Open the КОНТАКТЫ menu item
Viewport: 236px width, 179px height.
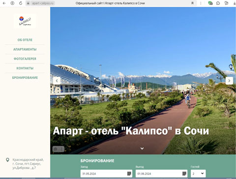[x=25, y=68]
